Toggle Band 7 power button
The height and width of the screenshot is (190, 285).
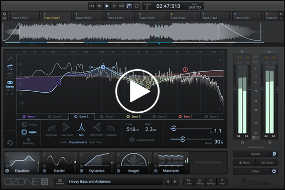(180, 117)
